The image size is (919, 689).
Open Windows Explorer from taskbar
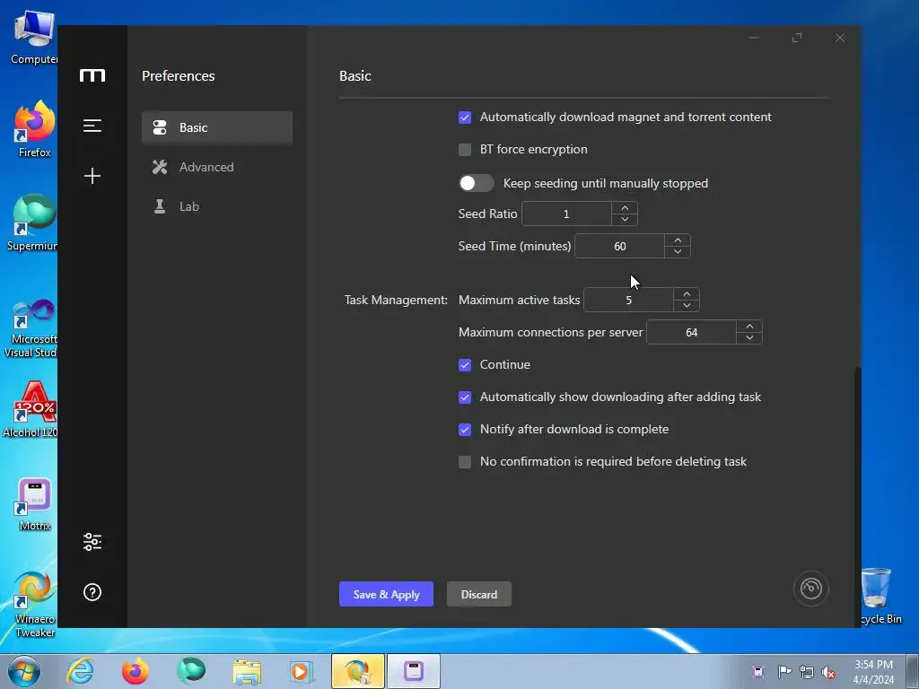tap(247, 671)
